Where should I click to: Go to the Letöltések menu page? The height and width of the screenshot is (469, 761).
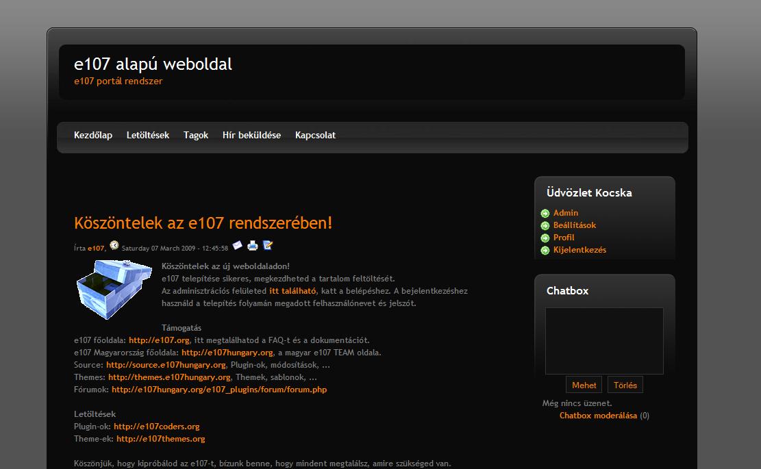148,136
